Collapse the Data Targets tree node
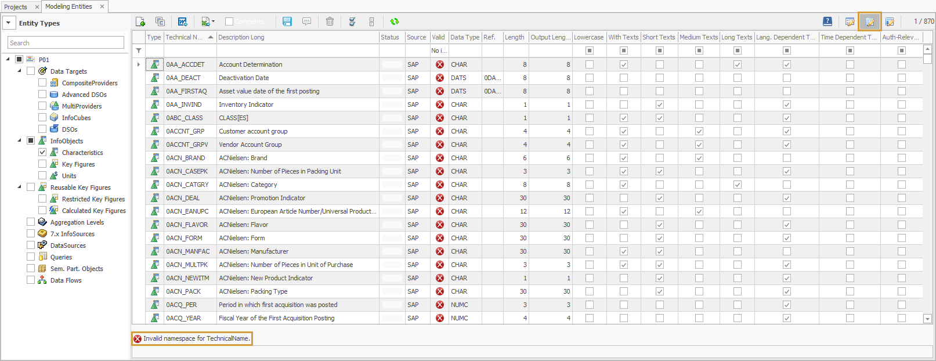The width and height of the screenshot is (936, 361). click(x=19, y=71)
